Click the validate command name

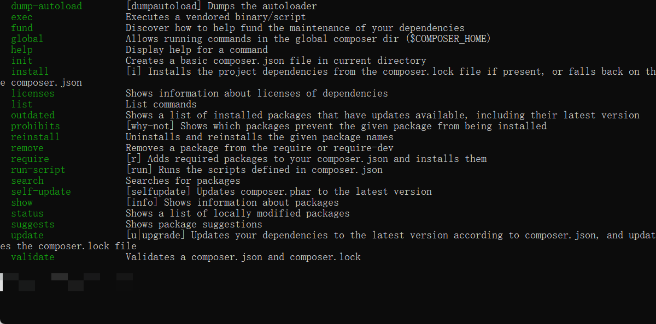[33, 257]
